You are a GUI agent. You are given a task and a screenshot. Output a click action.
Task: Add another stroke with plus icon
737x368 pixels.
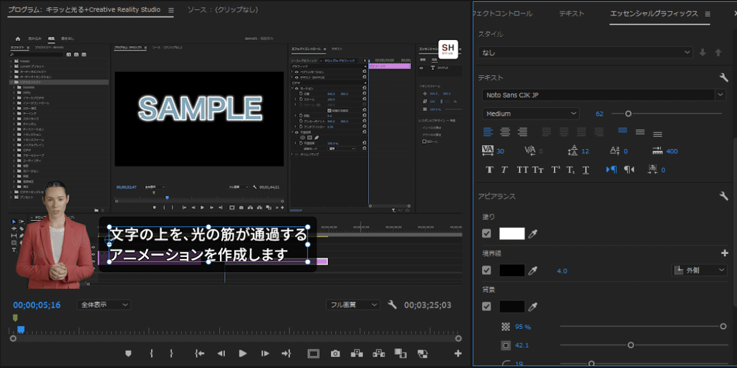(x=724, y=253)
